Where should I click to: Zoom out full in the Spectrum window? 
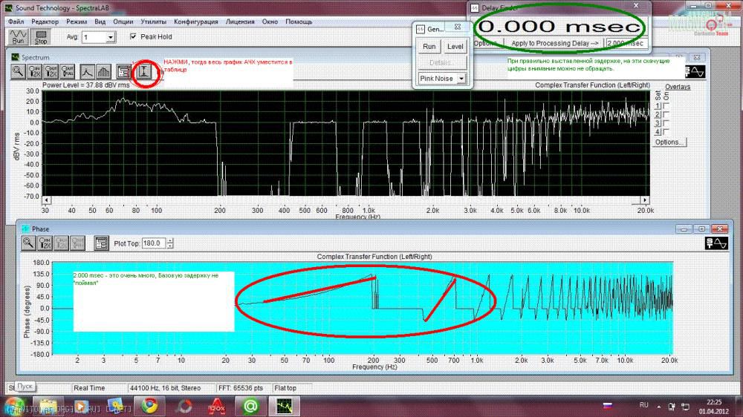(x=68, y=71)
